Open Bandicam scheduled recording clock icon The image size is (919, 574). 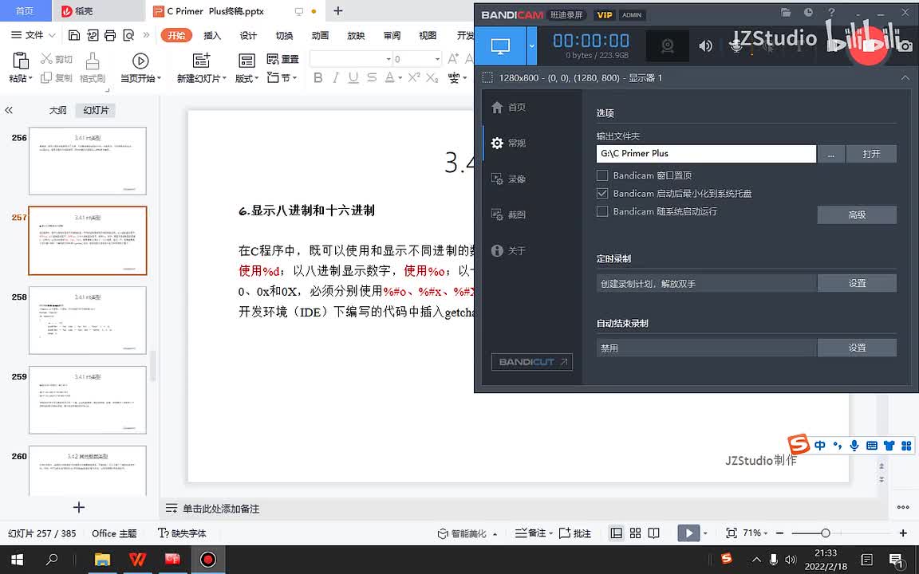[x=808, y=12]
